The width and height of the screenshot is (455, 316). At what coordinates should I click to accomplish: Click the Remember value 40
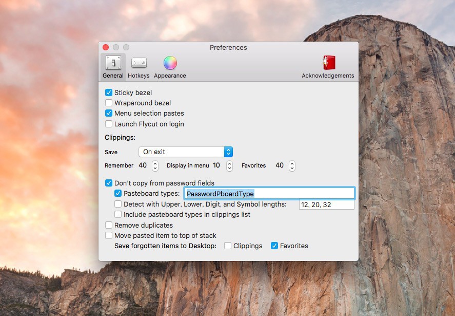143,165
